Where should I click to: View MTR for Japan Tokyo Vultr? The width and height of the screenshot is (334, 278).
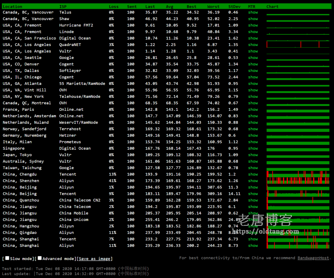(x=253, y=155)
